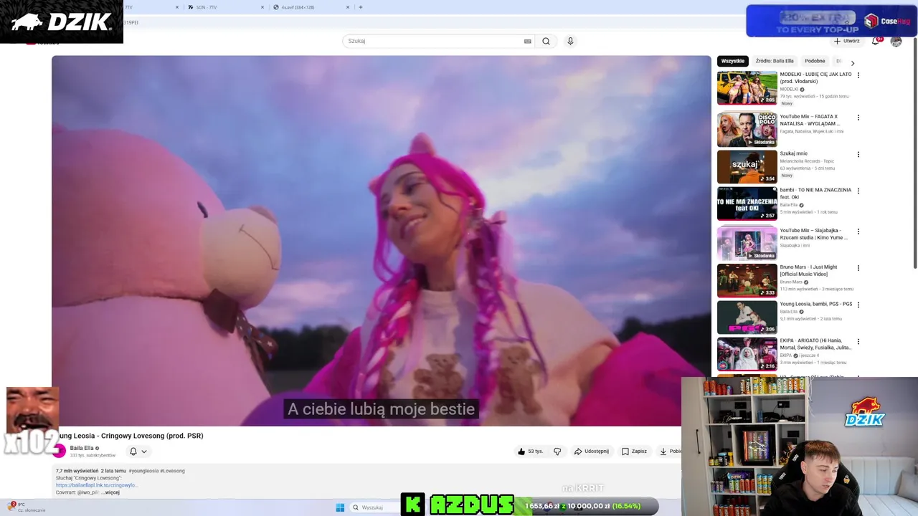Open the bailaellapl.lnk.to link in description
Image resolution: width=918 pixels, height=516 pixels.
coord(96,485)
